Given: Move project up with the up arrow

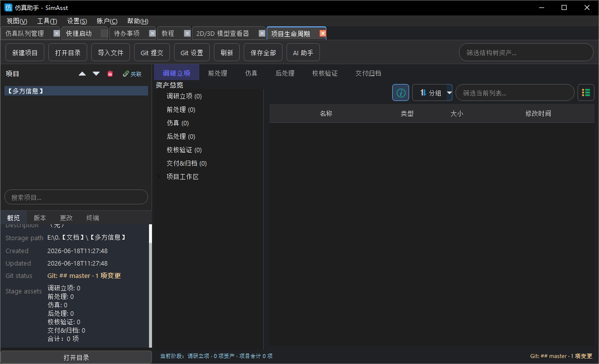Looking at the screenshot, I should pos(82,74).
